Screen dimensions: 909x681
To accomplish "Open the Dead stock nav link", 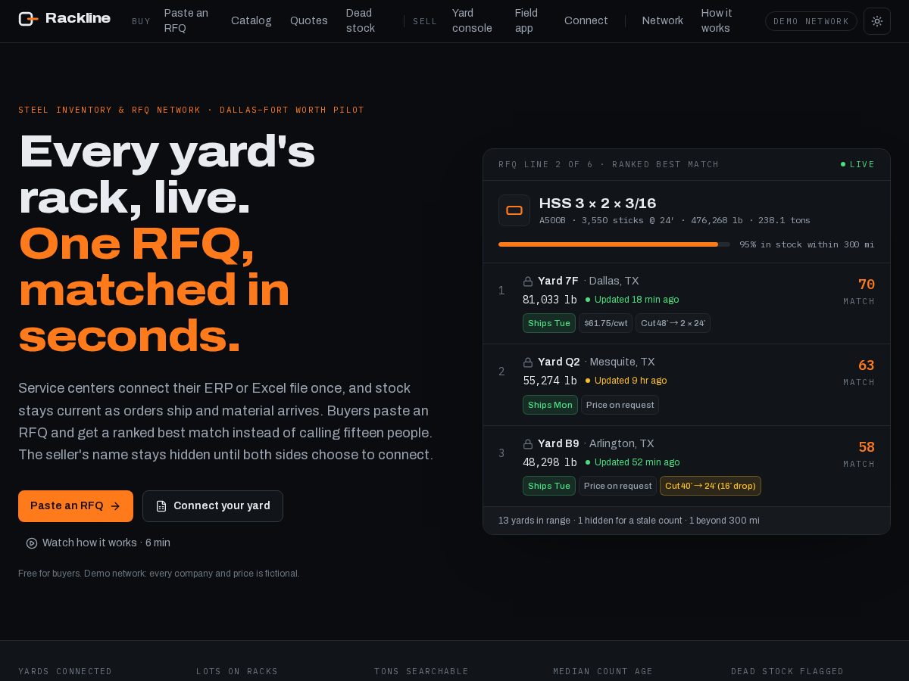I will 361,20.
